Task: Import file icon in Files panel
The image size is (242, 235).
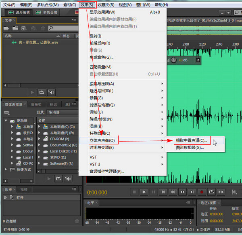Action: (15, 28)
